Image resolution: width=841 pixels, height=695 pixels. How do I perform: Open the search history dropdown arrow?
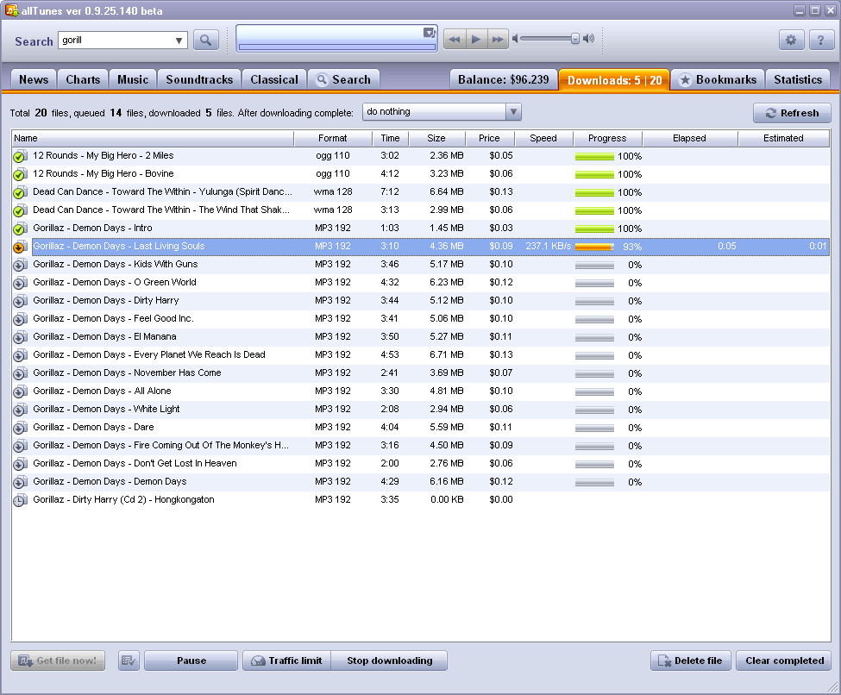179,41
